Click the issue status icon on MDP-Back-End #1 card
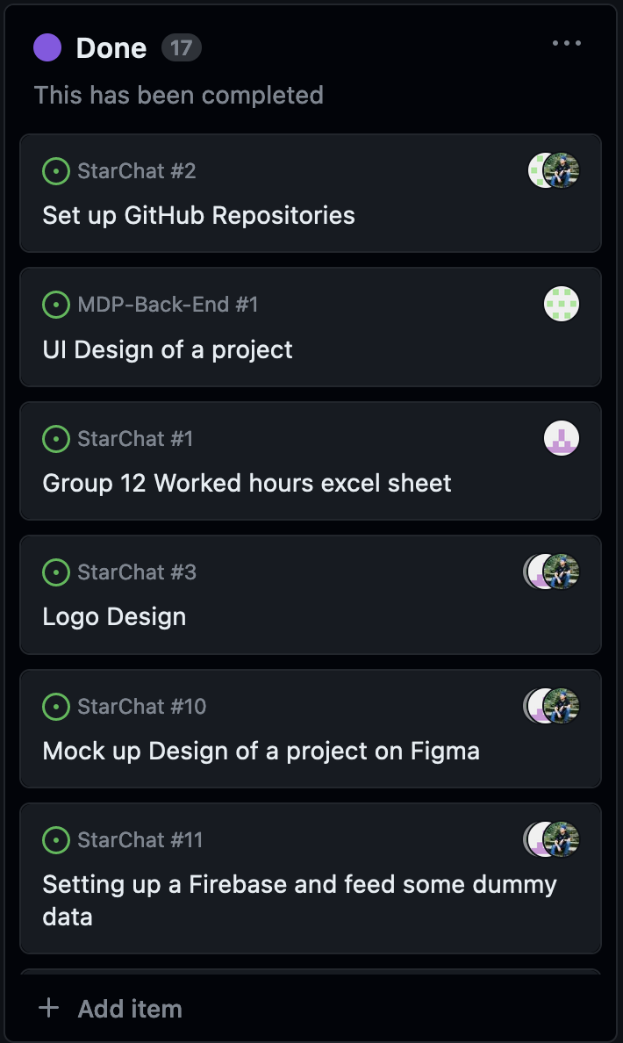 pyautogui.click(x=56, y=306)
